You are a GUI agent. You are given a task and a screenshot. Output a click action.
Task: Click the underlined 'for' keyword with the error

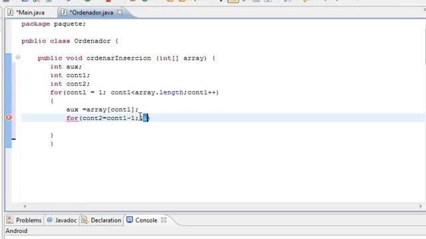click(73, 118)
